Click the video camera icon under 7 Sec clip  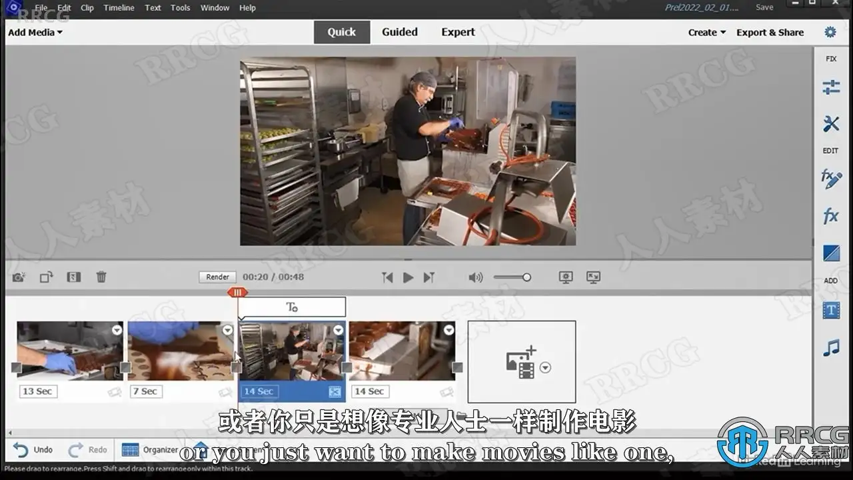click(x=225, y=392)
